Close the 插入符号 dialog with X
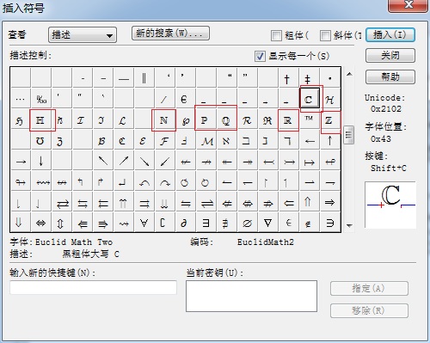 click(408, 5)
